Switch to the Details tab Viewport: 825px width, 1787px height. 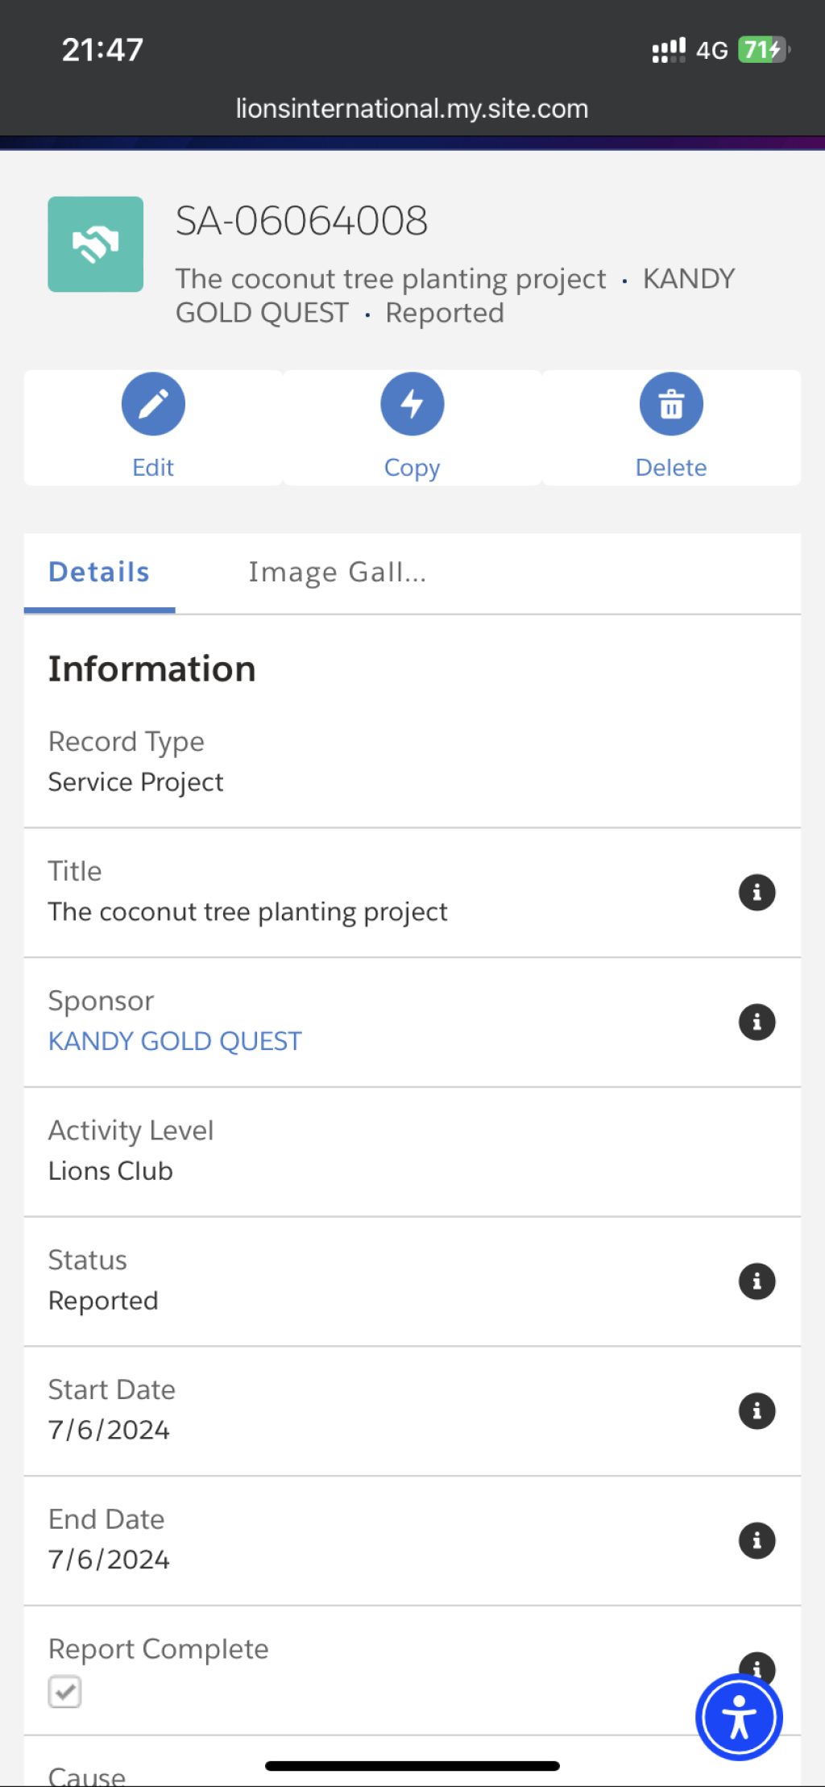point(99,573)
